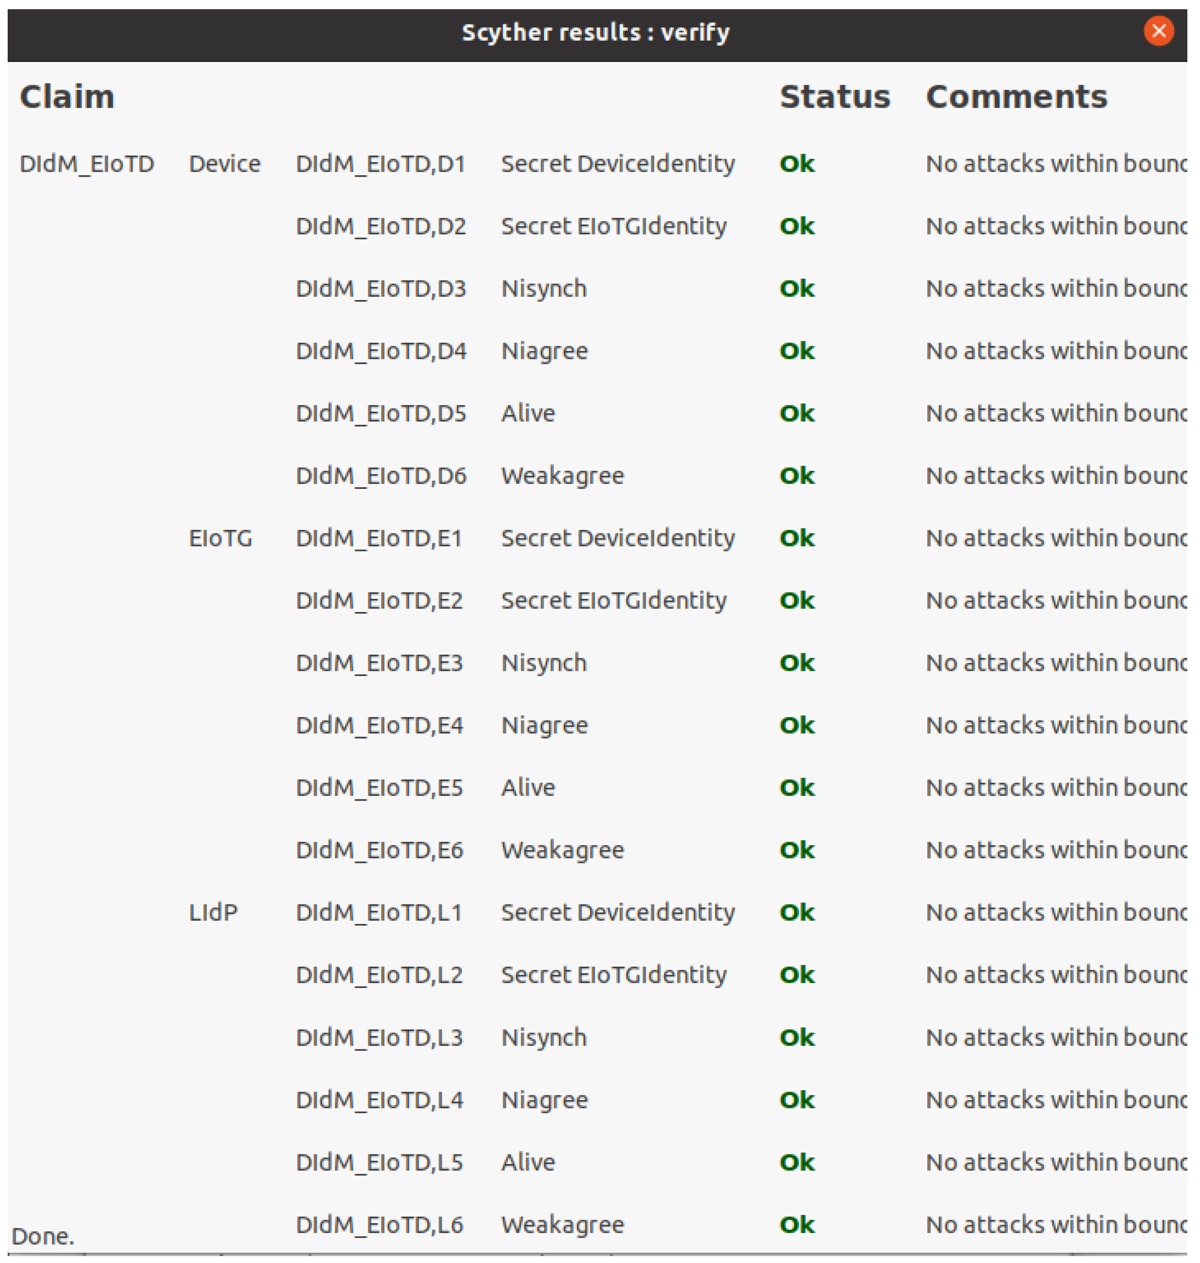This screenshot has width=1200, height=1263.
Task: Click Weakagree claim type for E6
Action: click(x=562, y=850)
